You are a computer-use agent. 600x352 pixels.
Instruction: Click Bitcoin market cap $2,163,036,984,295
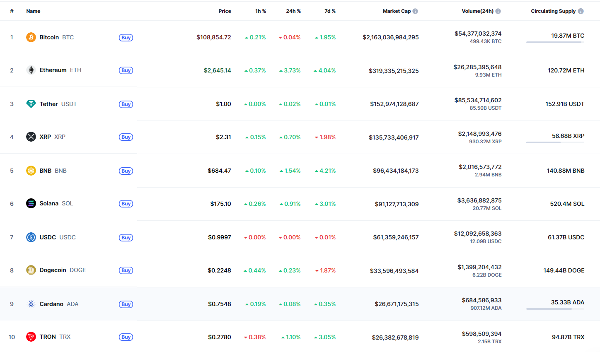click(390, 37)
